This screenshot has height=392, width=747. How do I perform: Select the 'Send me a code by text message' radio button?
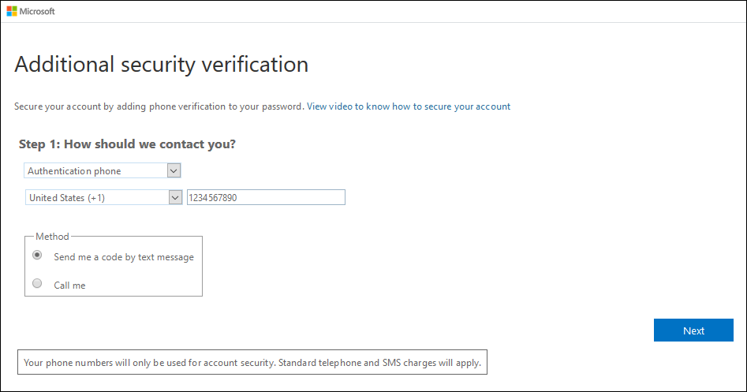pos(37,256)
